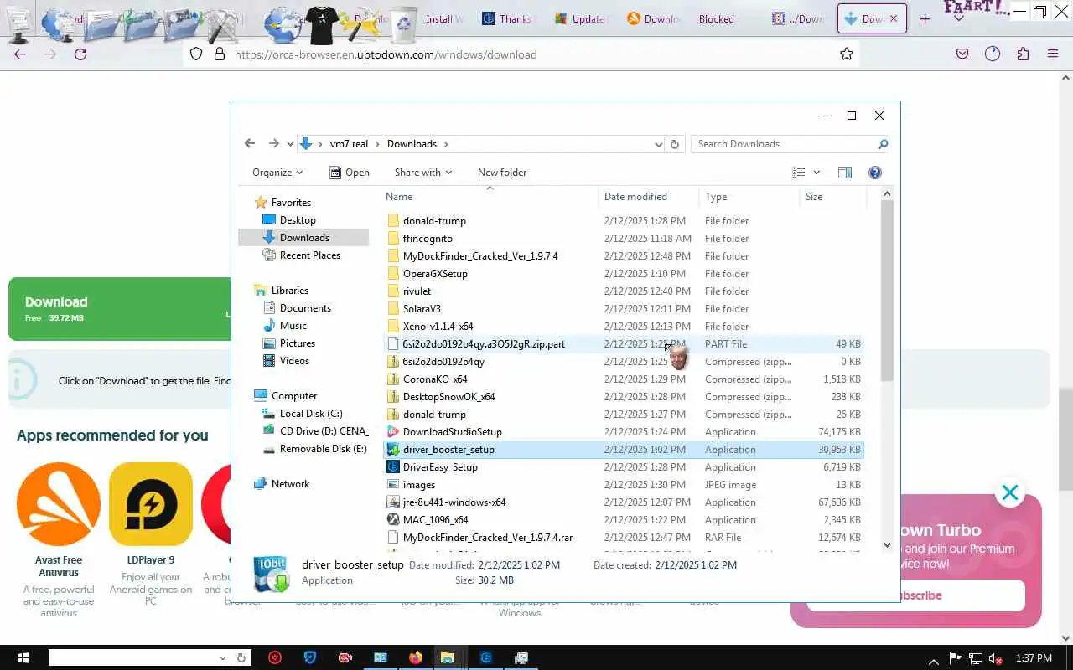This screenshot has width=1073, height=670.
Task: Select MyDockFinder_Cracked_Ver_1.9.7.4.rar file
Action: tap(488, 538)
